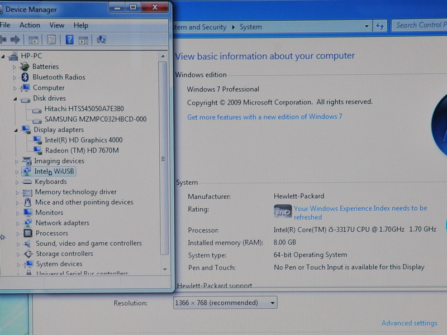Select the Monitors tree item

[x=49, y=213]
